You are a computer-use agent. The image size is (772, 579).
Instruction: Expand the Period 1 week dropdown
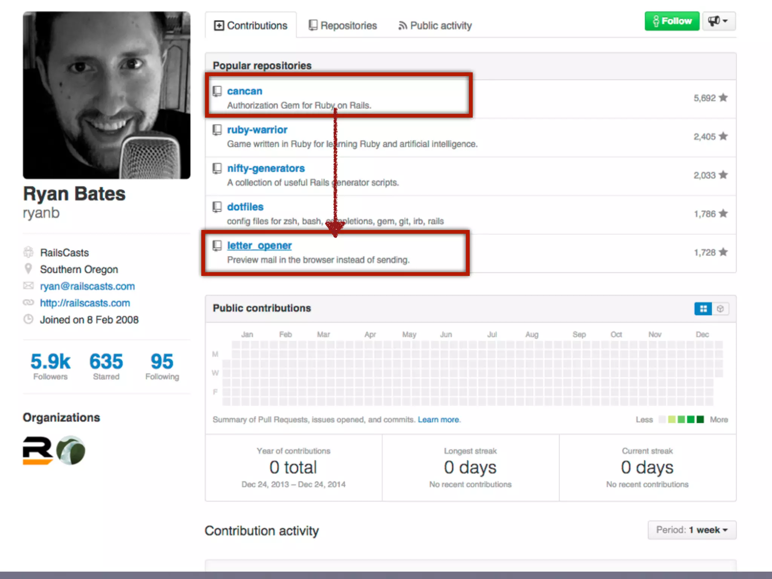coord(692,530)
